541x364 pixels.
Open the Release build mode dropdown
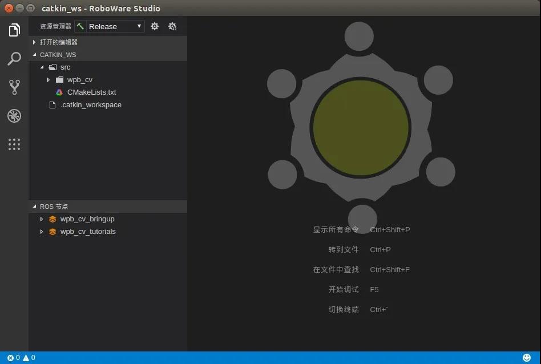[x=115, y=26]
